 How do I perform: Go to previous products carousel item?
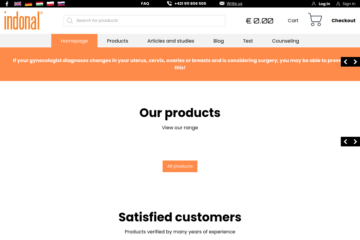(x=346, y=142)
